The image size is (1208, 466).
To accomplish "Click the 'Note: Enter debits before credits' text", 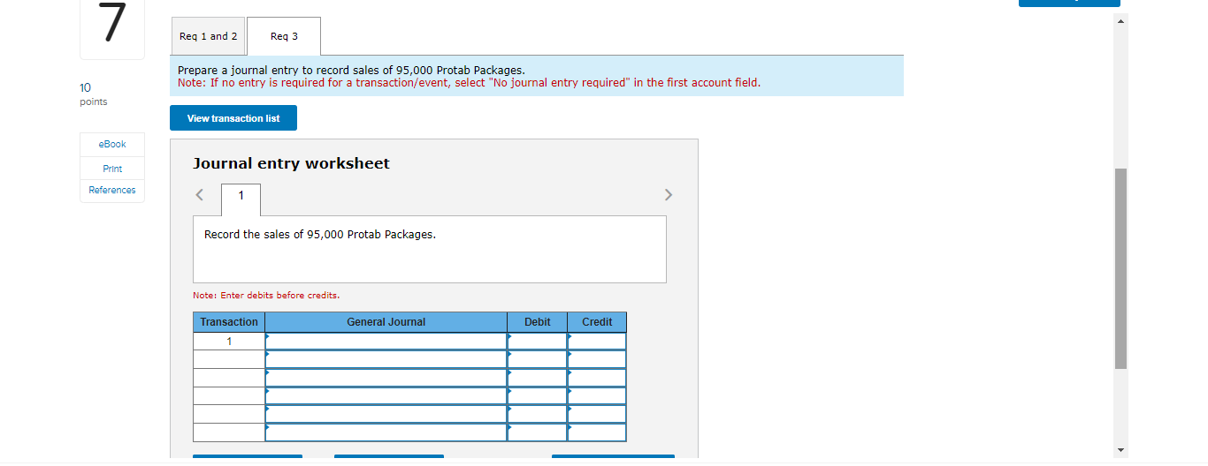I will point(266,295).
